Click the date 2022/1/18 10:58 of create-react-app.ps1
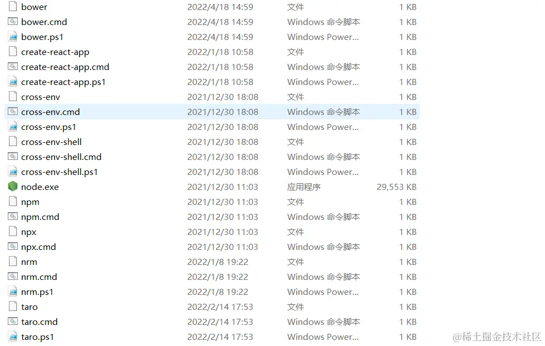The height and width of the screenshot is (346, 545). click(x=221, y=82)
